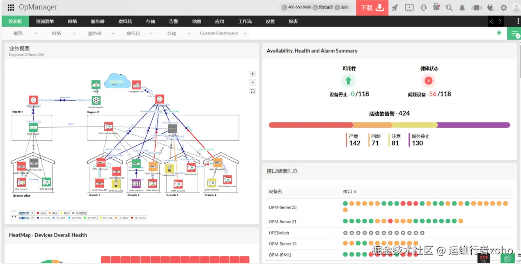Open the vertical three-dots menu
Viewport: 521px width, 264px height.
[518, 21]
